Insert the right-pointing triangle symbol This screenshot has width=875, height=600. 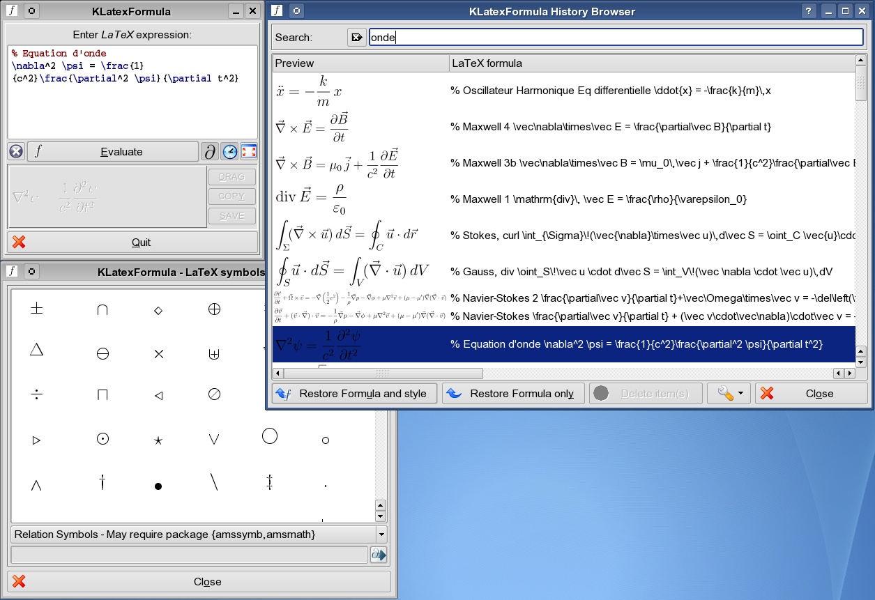point(37,440)
